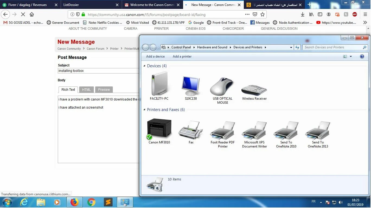371x208 pixels.
Task: Select the S19C150 monitor icon
Action: pos(191,86)
